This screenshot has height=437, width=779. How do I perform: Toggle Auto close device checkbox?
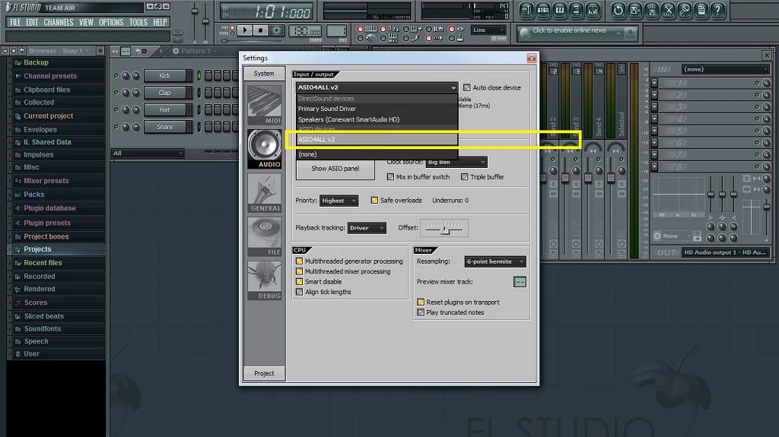[x=466, y=87]
